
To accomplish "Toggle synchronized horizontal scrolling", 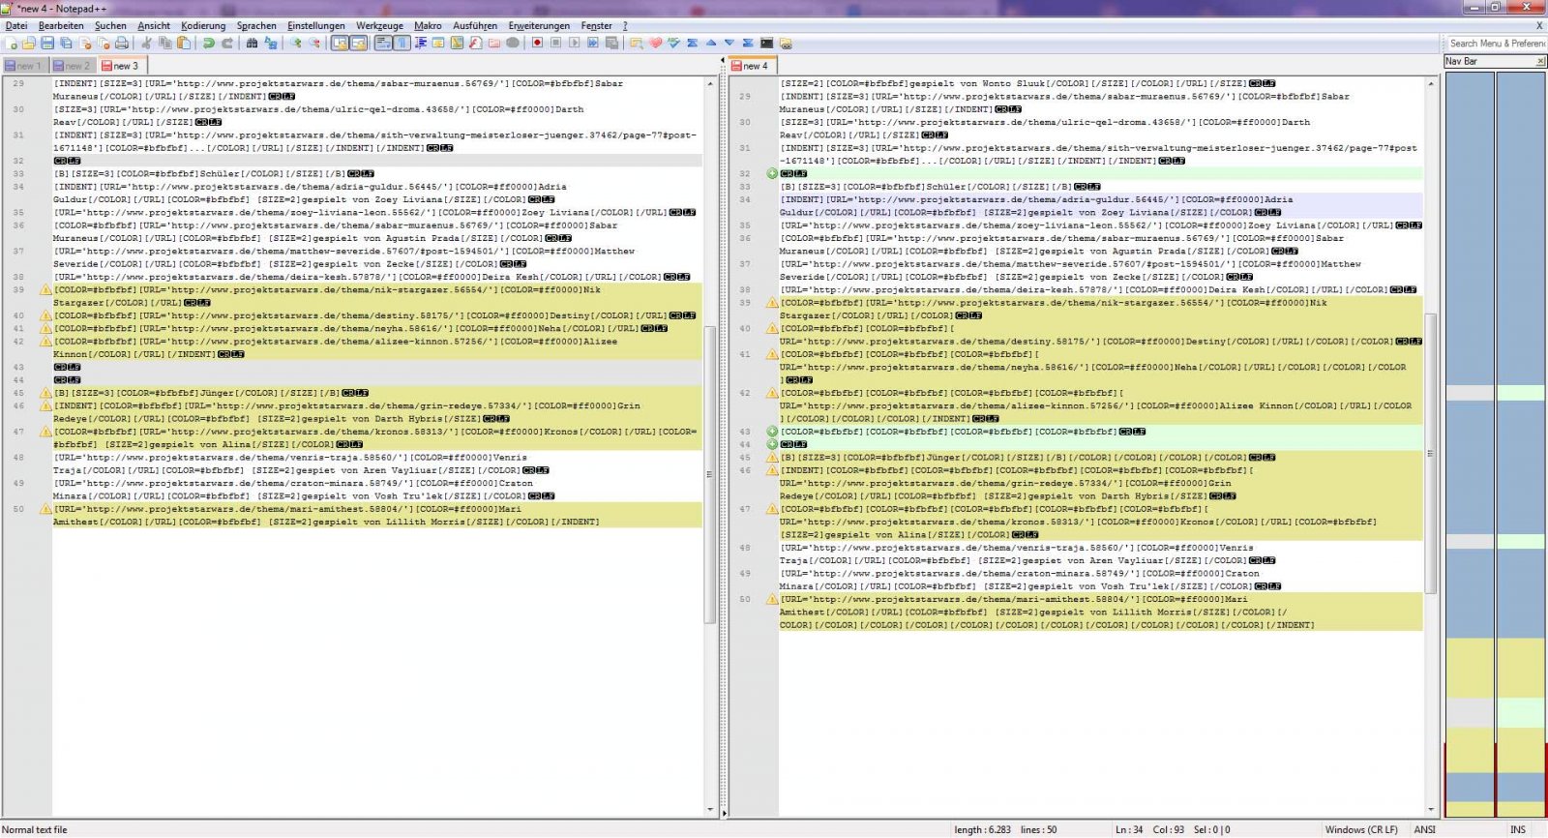I will 358,43.
